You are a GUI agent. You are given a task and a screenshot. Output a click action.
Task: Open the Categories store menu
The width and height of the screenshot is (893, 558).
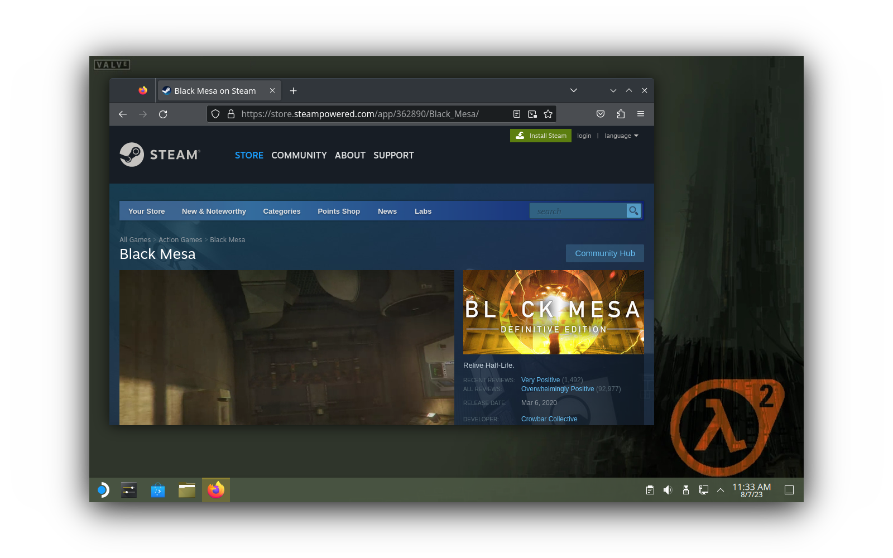(x=282, y=211)
